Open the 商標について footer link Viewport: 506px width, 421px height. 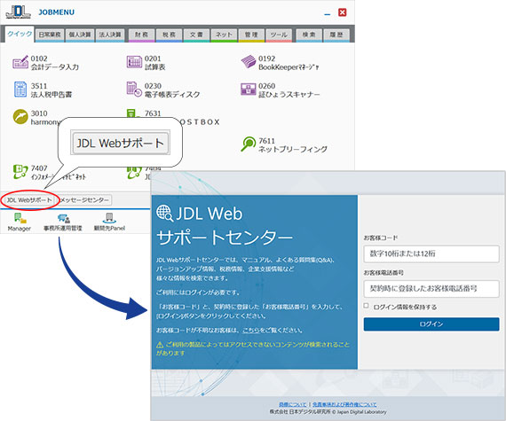293,404
